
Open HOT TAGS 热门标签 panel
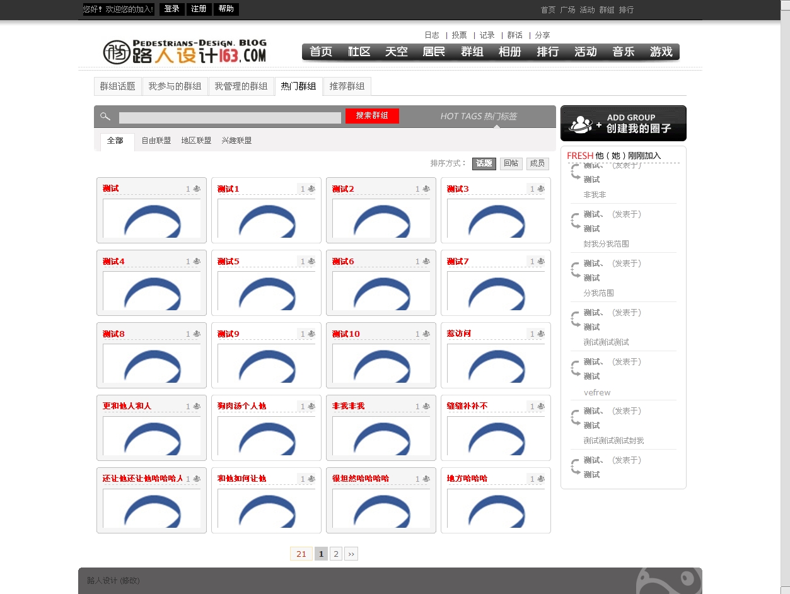pyautogui.click(x=479, y=116)
